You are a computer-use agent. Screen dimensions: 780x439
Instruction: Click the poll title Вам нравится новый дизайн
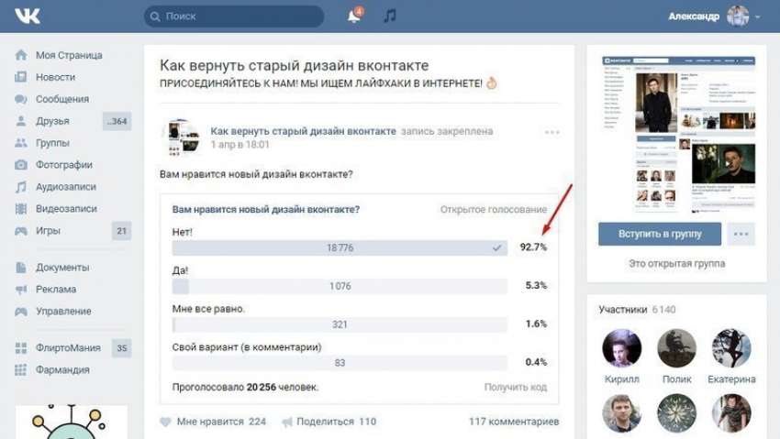tap(265, 210)
